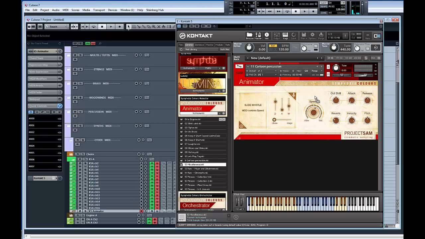Expand the Chord Track inspector section
This screenshot has height=239, width=425.
pos(45,58)
